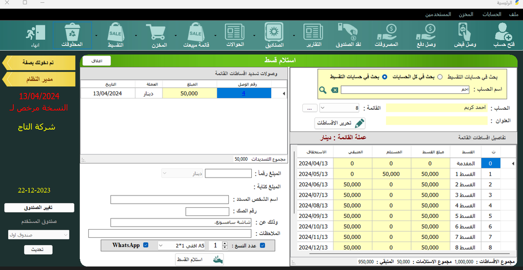Open the وصل دفع payment icon

pos(426,35)
